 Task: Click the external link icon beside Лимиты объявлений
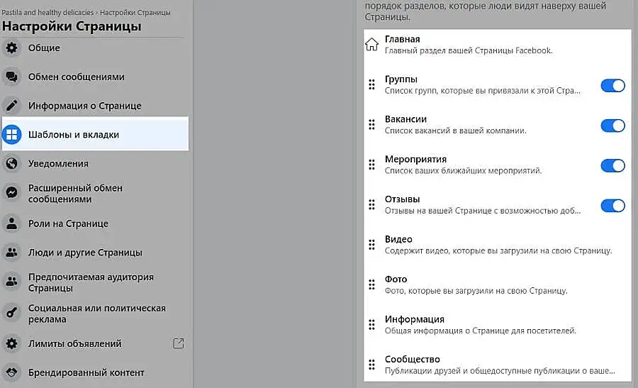tap(179, 343)
